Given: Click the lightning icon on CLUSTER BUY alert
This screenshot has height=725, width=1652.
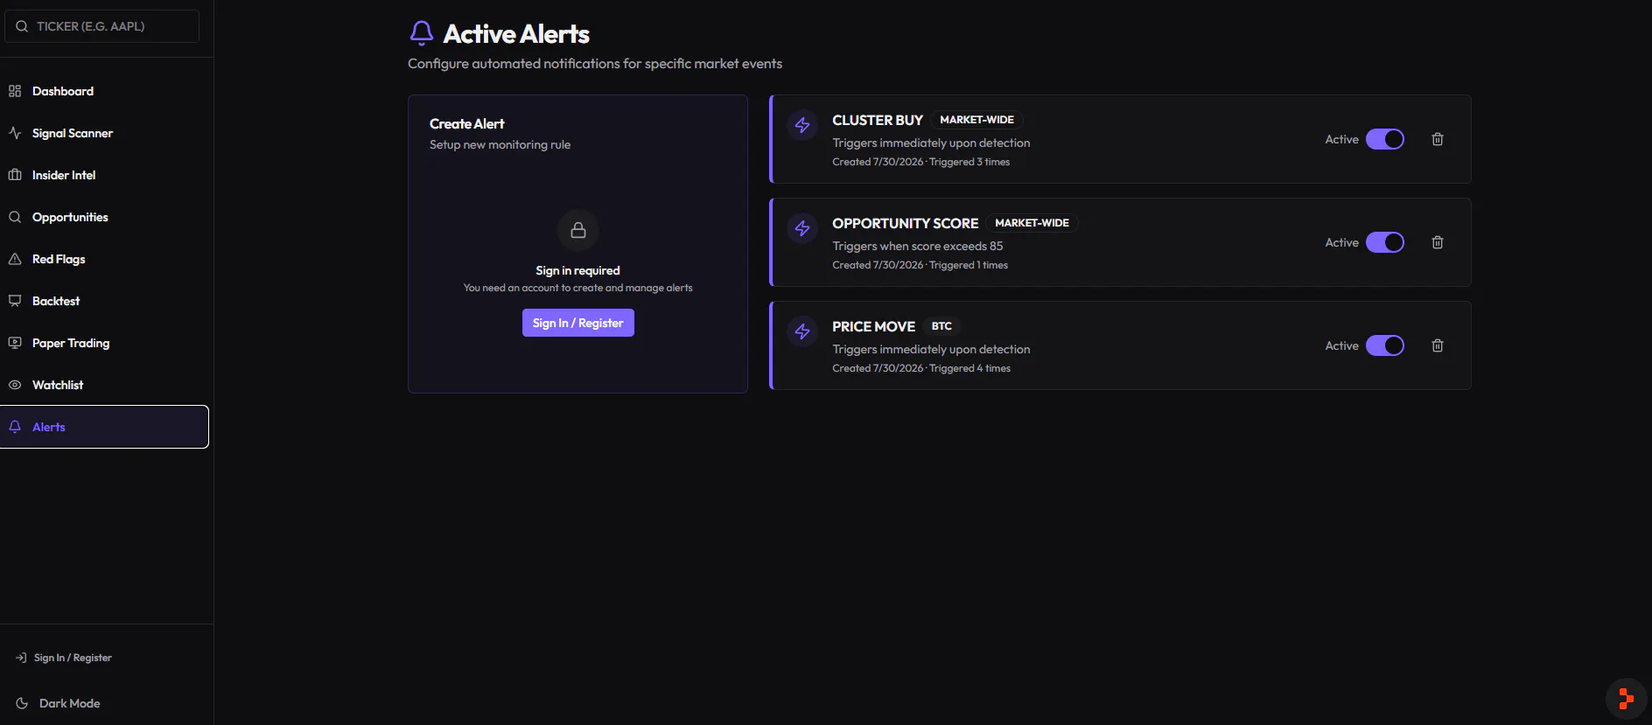Looking at the screenshot, I should [802, 125].
